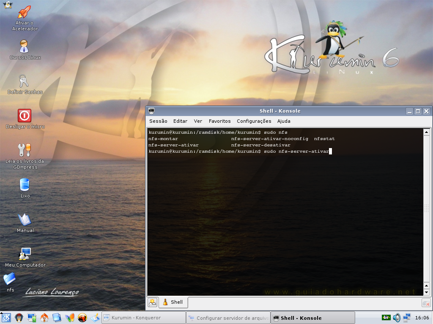Maximize the Konsole window
The image size is (433, 324).
click(x=418, y=111)
